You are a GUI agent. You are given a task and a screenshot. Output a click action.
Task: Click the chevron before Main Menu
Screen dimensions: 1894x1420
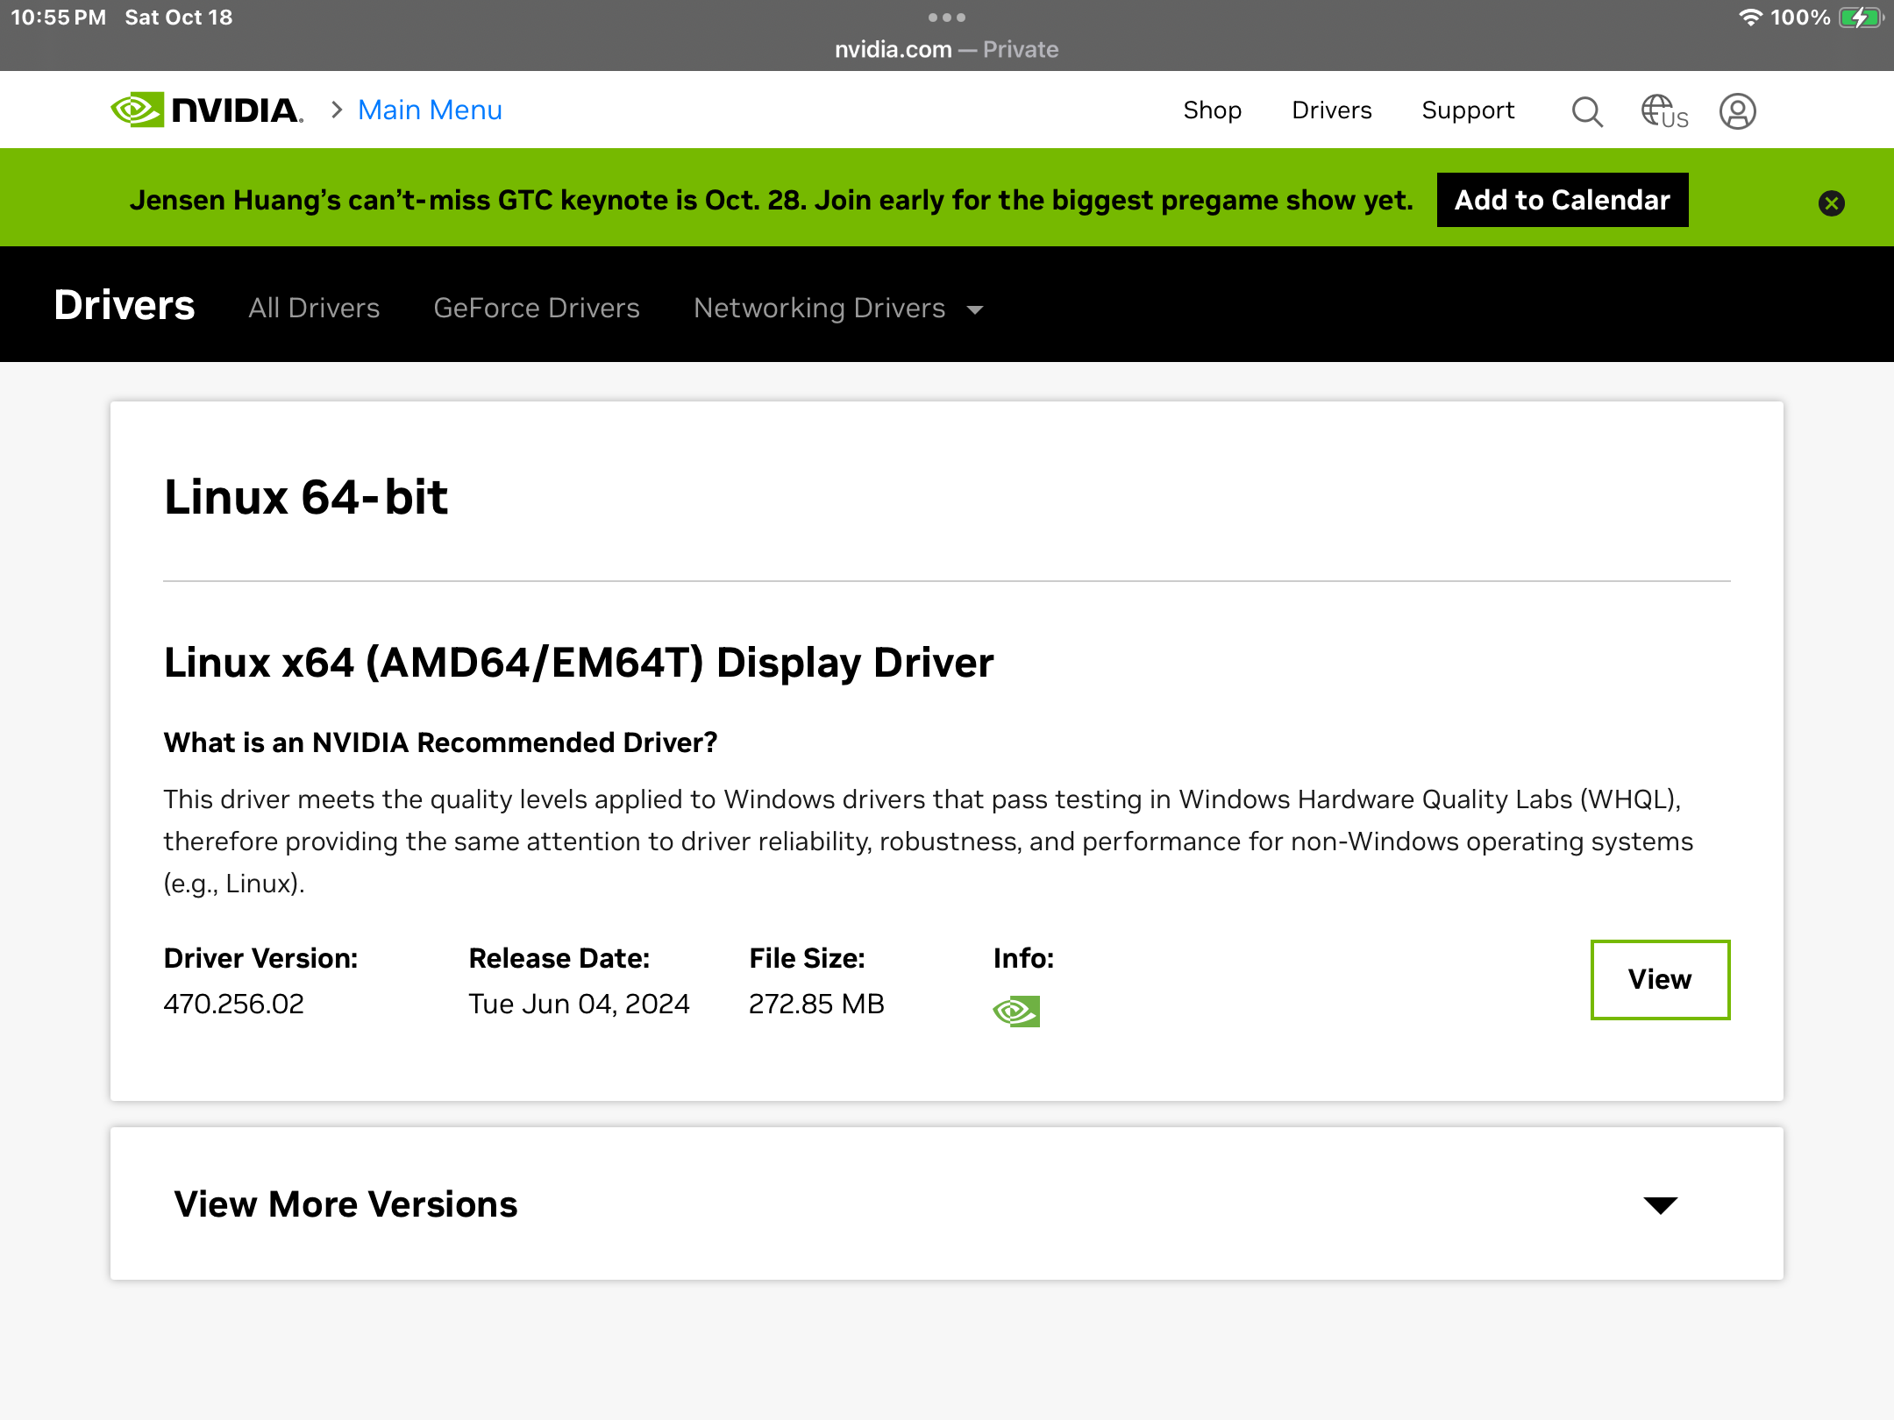coord(337,110)
